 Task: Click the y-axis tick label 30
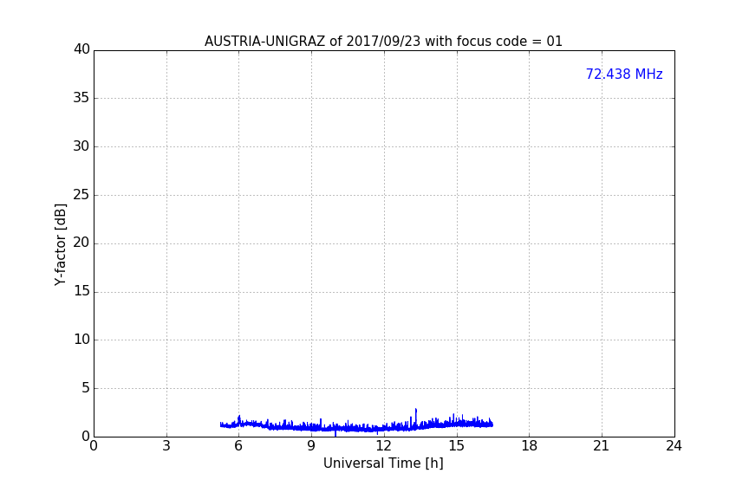(81, 146)
